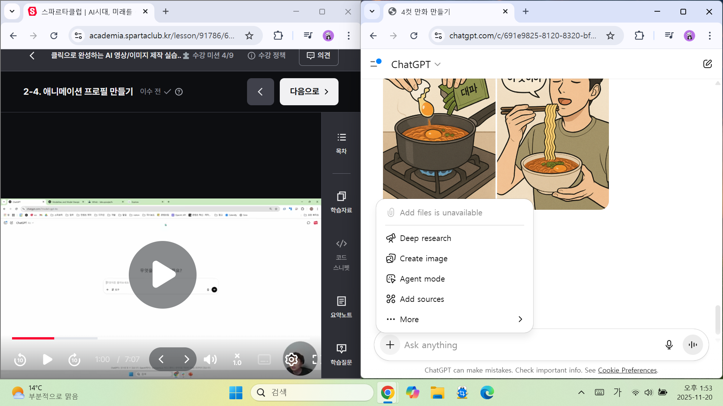723x406 pixels.
Task: Click the large play button on video
Action: [163, 274]
